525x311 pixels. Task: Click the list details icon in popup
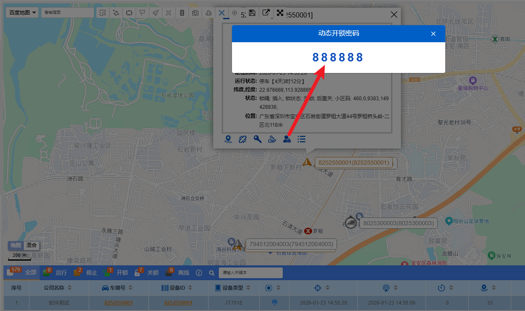tap(302, 139)
